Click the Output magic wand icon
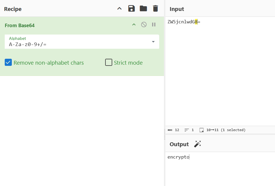Screen dimensions: 275x186 pos(197,144)
